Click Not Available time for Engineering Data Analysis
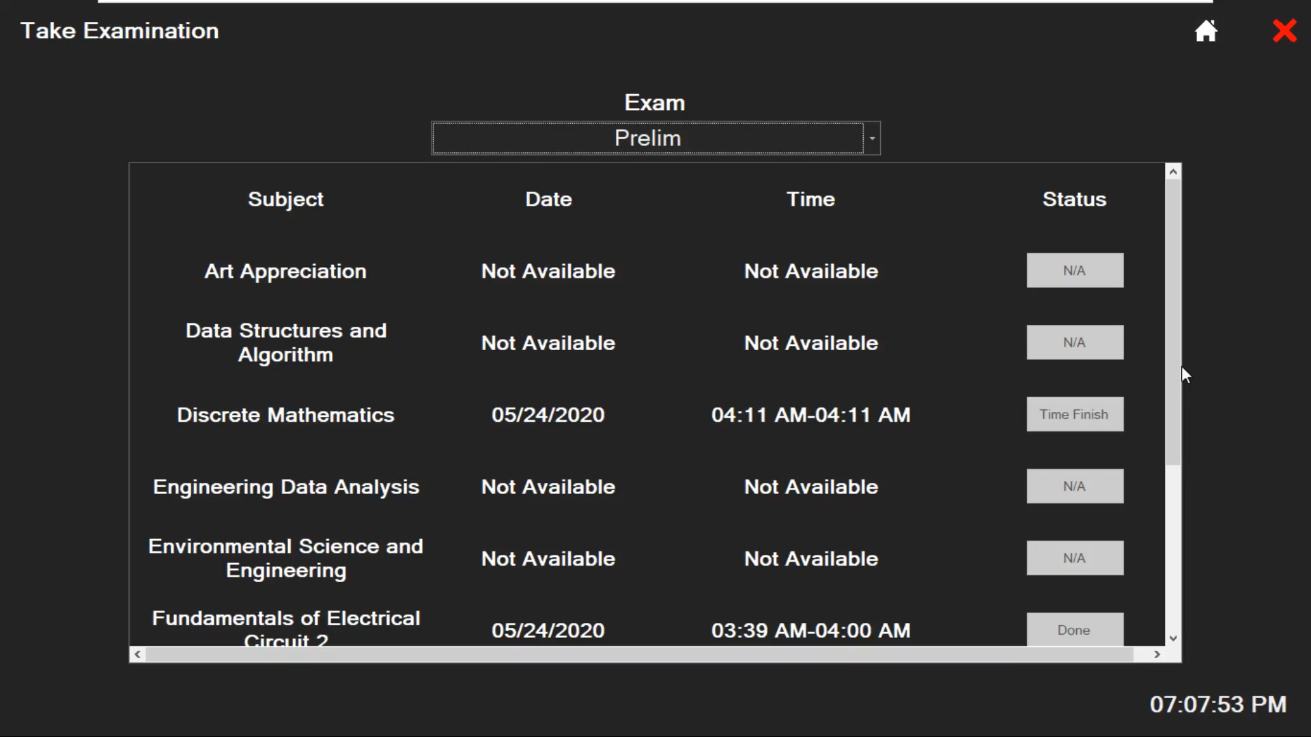Image resolution: width=1311 pixels, height=737 pixels. click(x=810, y=487)
